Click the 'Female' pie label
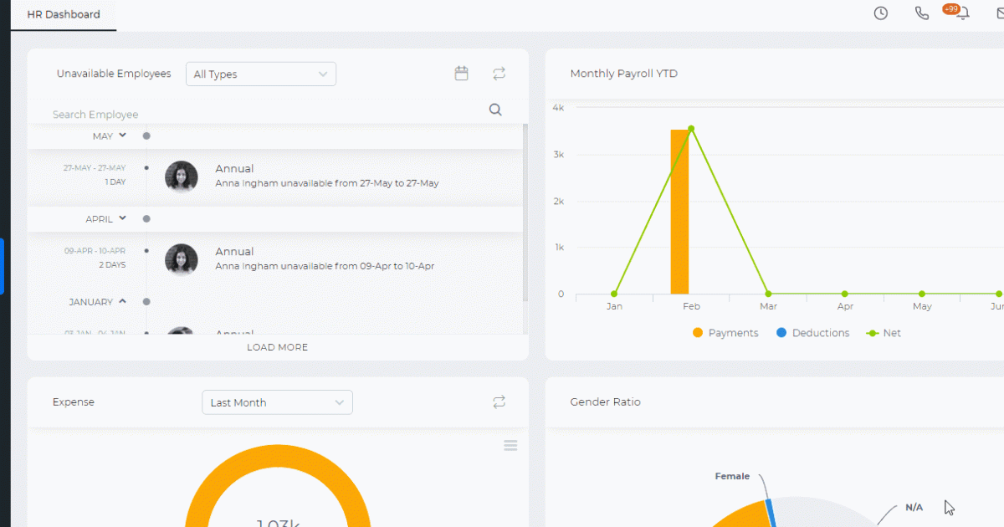The width and height of the screenshot is (1004, 527). point(732,476)
